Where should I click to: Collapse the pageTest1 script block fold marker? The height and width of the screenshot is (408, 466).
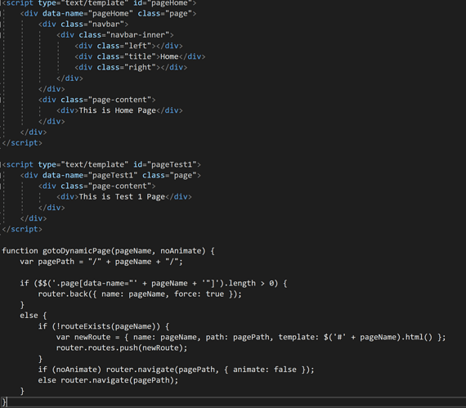tap(1, 164)
